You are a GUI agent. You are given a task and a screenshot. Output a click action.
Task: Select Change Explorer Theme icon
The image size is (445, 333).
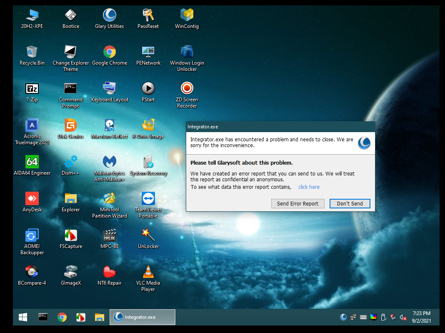[x=71, y=58]
